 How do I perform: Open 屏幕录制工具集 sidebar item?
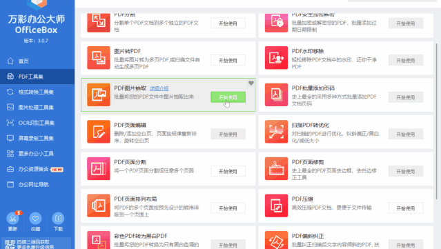(37, 138)
